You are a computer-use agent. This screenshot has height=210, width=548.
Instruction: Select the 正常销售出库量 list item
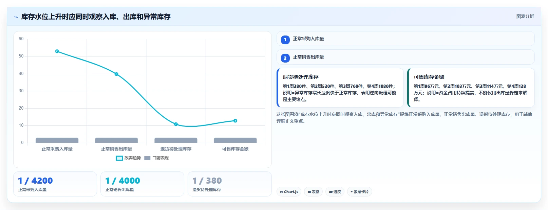(x=405, y=57)
